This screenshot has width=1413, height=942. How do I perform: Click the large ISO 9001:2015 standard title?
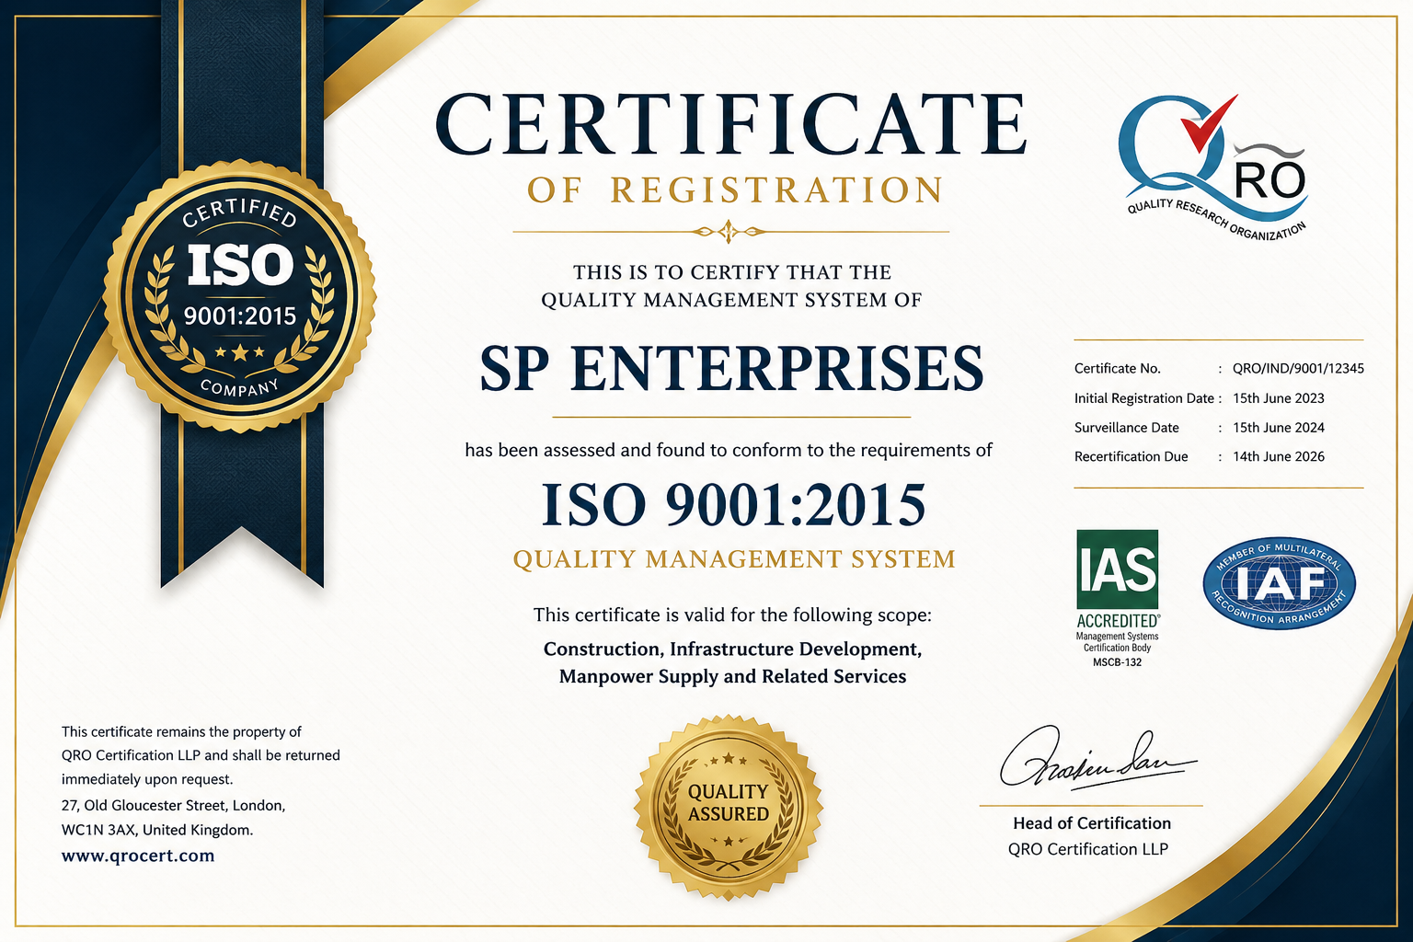[x=733, y=505]
